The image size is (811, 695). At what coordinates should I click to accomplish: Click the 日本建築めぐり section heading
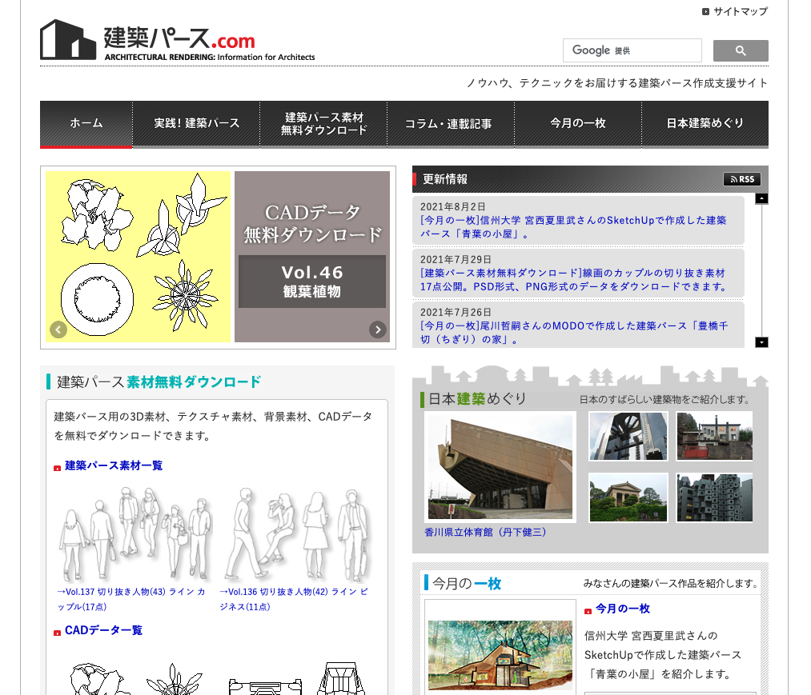pos(477,398)
